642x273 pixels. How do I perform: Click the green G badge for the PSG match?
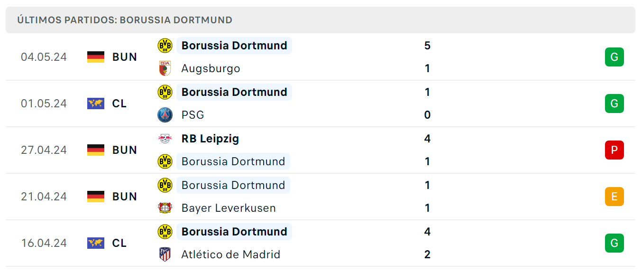(614, 104)
